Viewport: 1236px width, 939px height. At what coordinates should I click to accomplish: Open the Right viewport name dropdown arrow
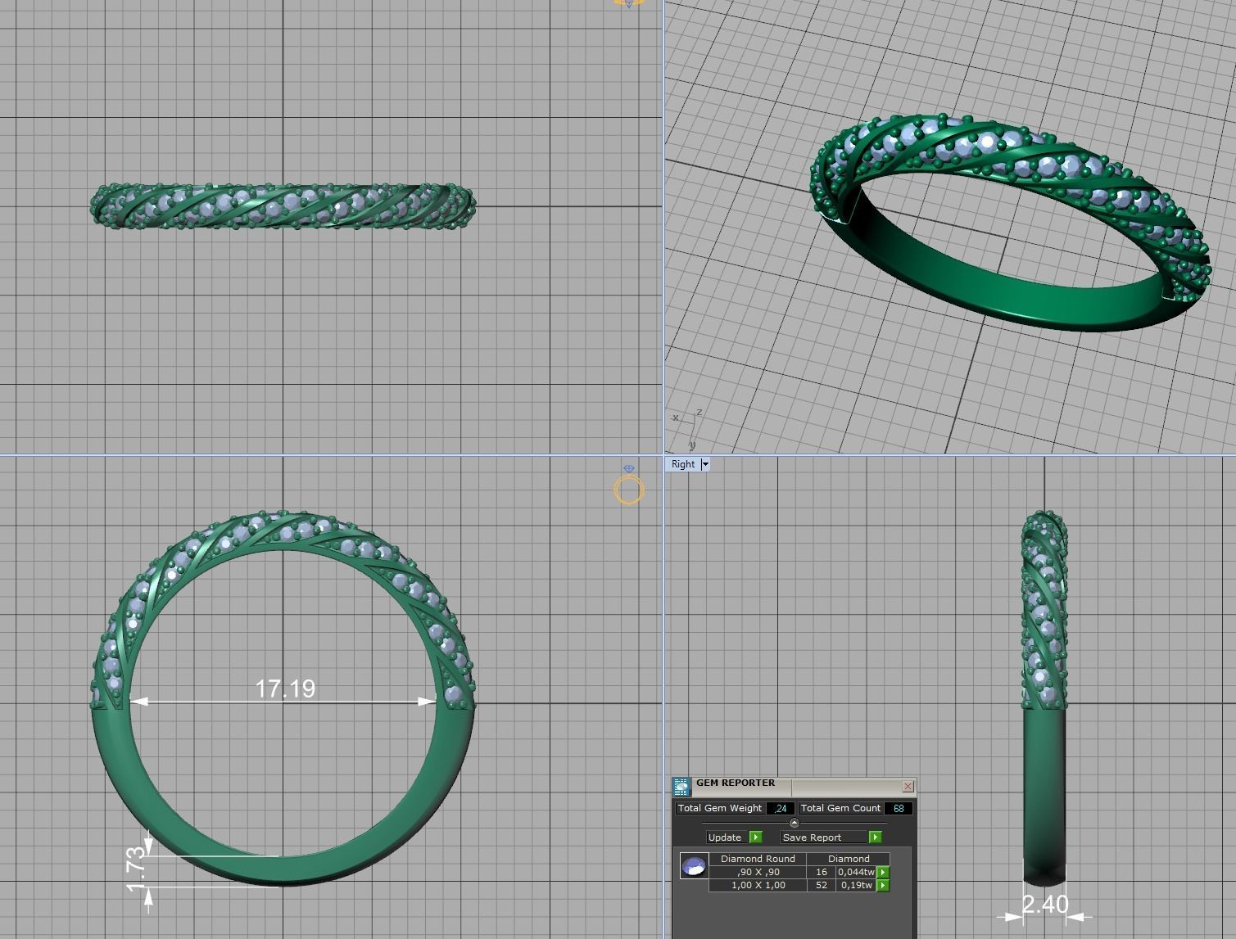[x=705, y=464]
